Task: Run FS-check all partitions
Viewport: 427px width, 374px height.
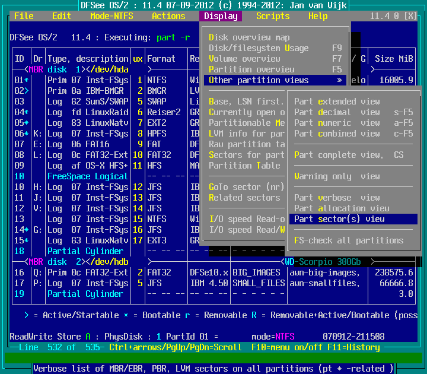Action: [349, 240]
